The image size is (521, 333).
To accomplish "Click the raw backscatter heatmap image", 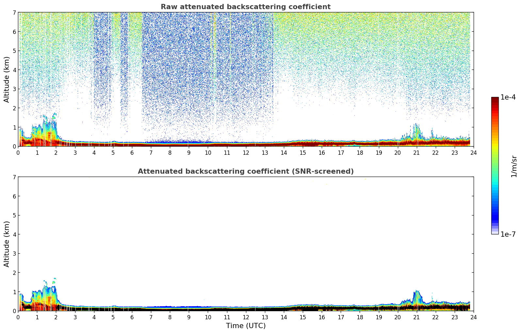I will coord(246,79).
